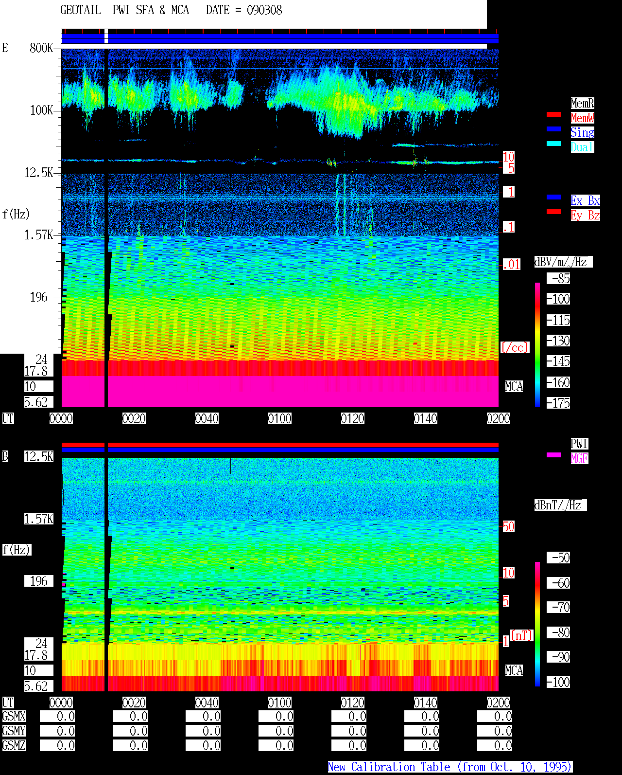Click the blue Sing legend swatch
The image size is (622, 775).
[554, 129]
